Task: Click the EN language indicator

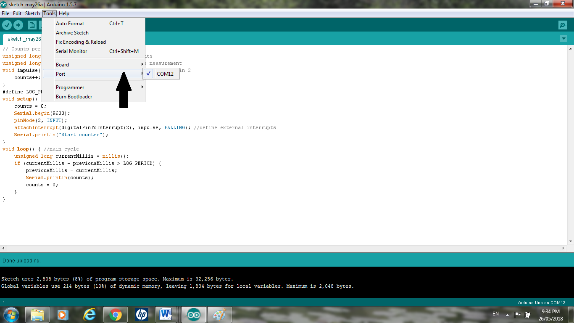Action: tap(495, 314)
